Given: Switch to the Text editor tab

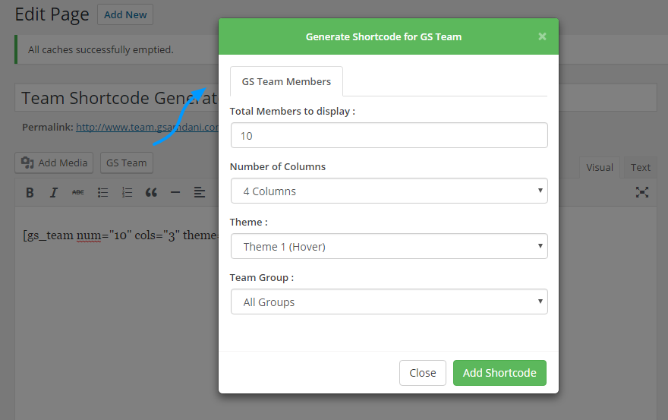Looking at the screenshot, I should tap(641, 167).
